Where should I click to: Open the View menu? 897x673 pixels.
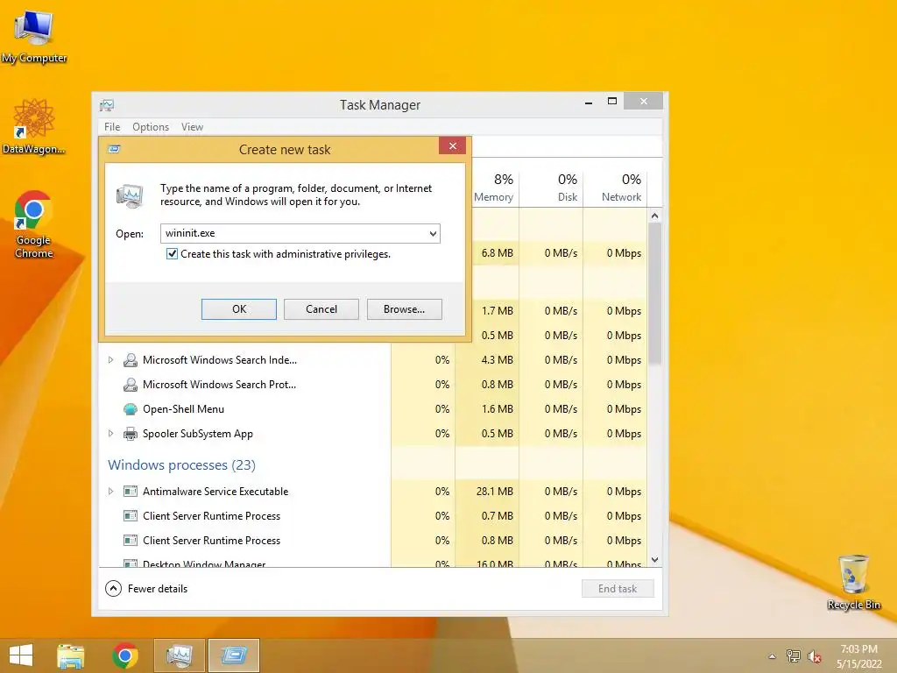pos(192,127)
